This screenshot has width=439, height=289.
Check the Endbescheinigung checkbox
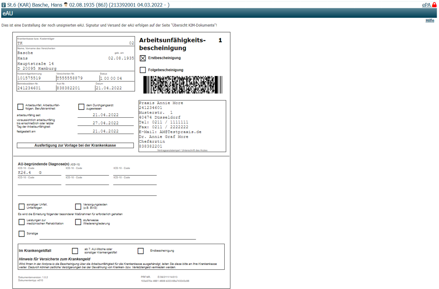[141, 251]
